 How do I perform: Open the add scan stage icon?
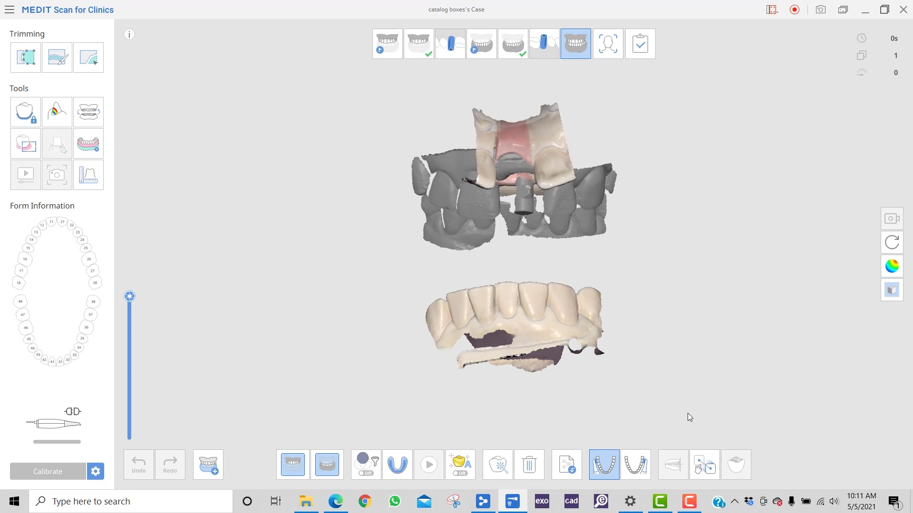pyautogui.click(x=208, y=465)
